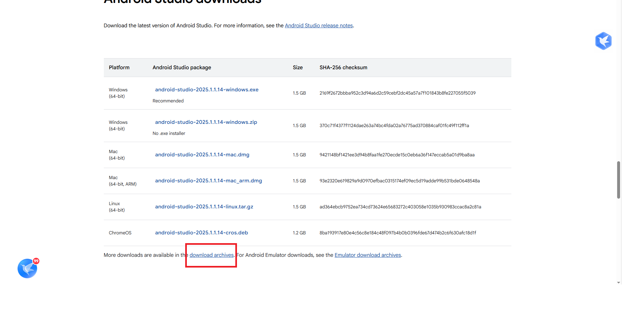Screen dimensions: 623x315
Task: Click the ChromeOS platform cell
Action: pyautogui.click(x=120, y=233)
